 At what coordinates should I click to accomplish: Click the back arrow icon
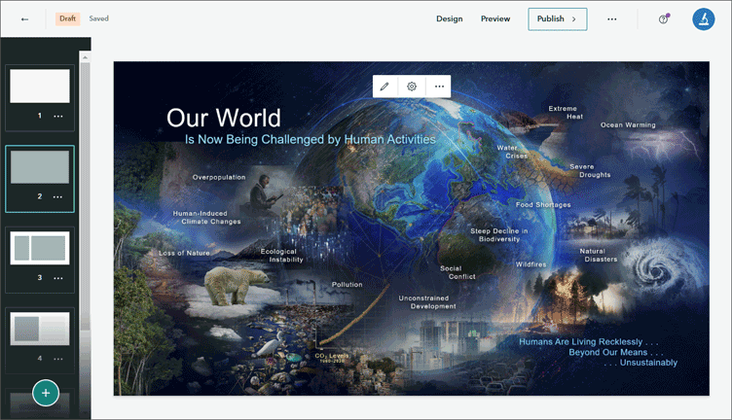24,19
